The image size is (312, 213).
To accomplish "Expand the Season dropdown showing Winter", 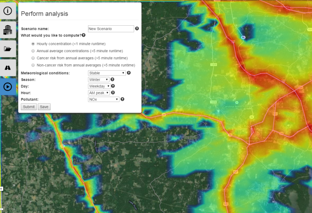I will [98, 79].
